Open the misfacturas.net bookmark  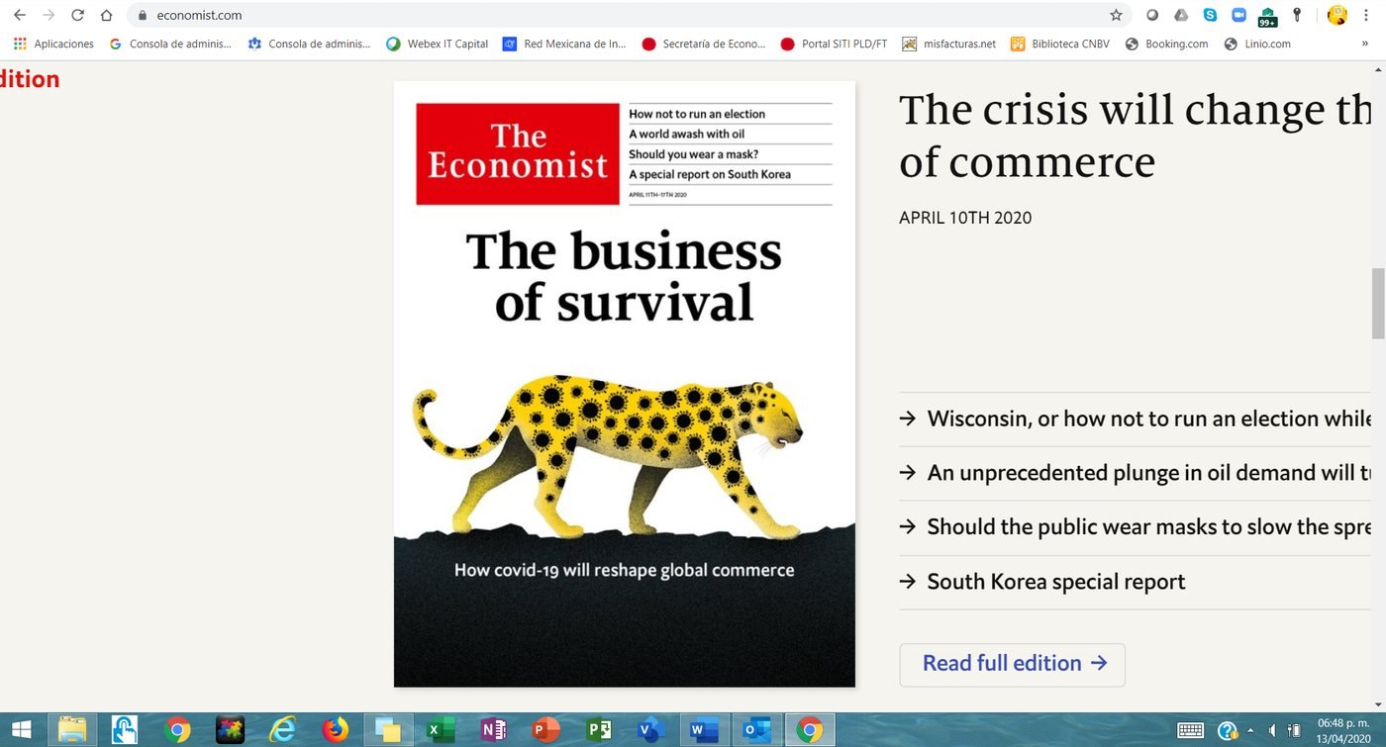[948, 44]
